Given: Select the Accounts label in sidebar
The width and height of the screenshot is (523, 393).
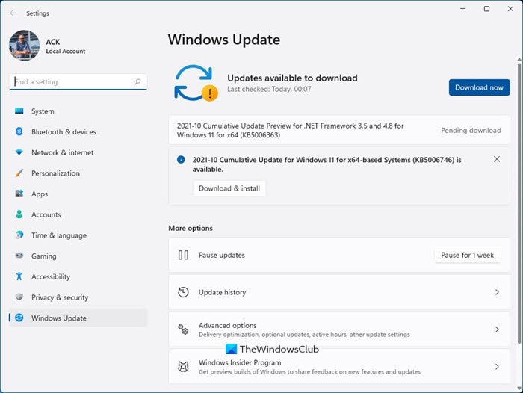Looking at the screenshot, I should [x=46, y=214].
